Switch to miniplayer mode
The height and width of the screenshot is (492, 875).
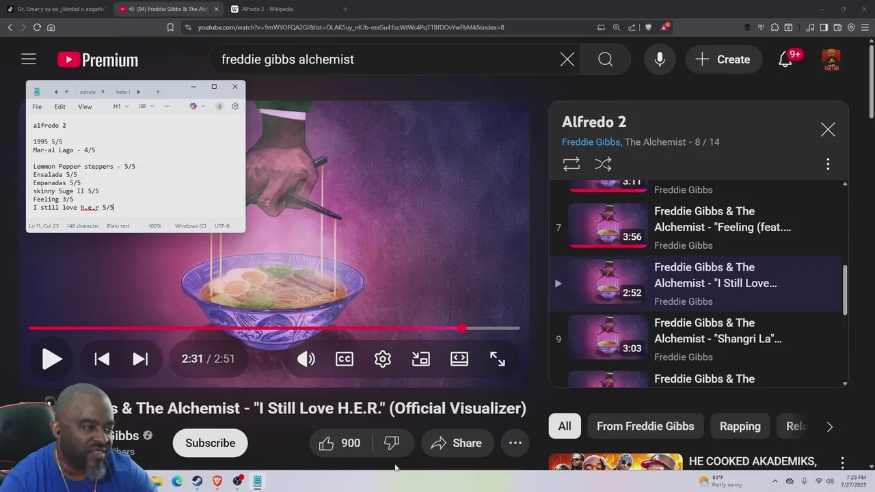click(421, 359)
